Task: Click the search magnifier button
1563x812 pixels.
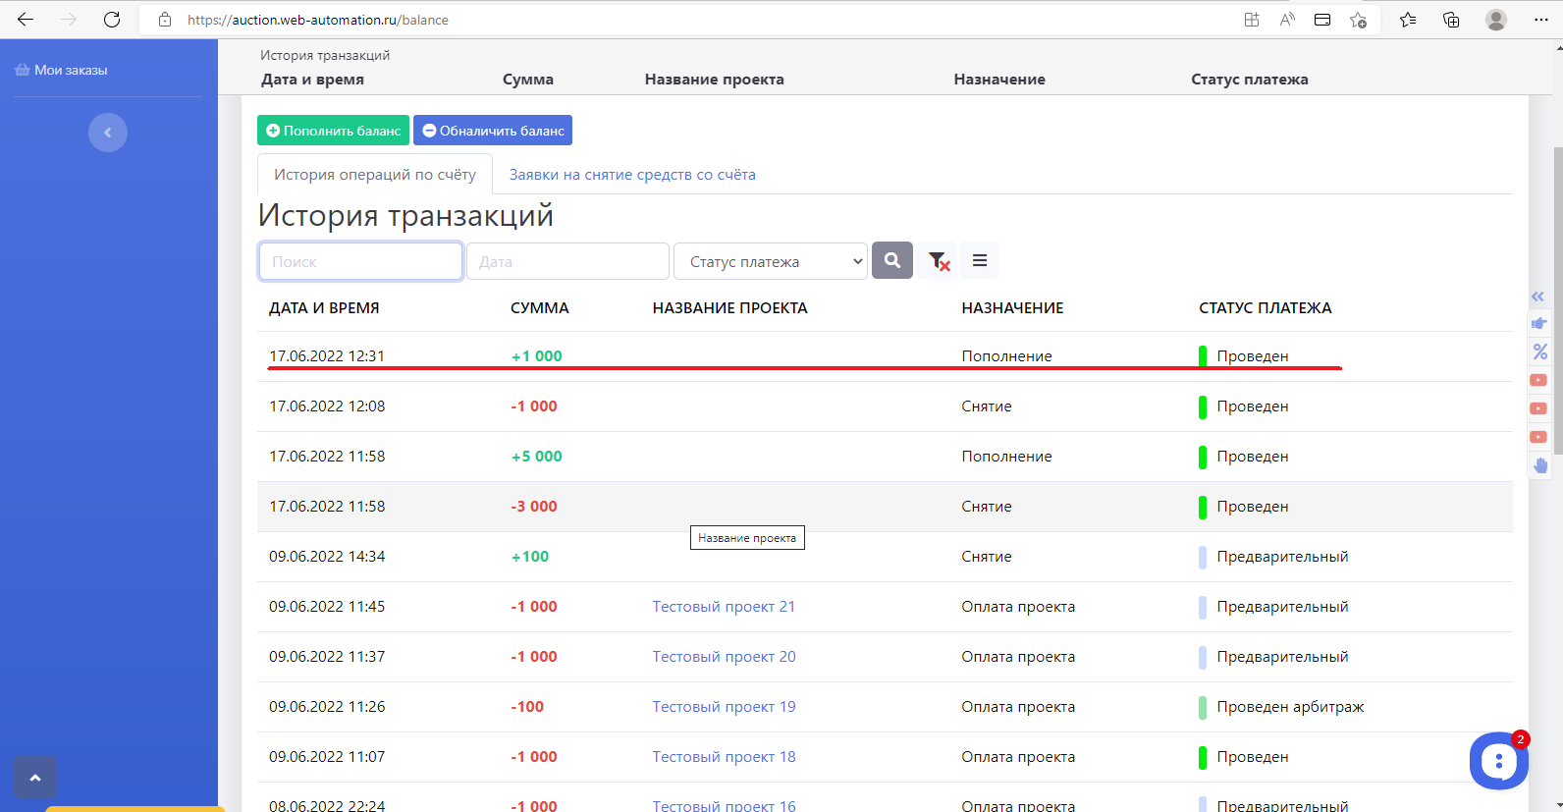Action: [x=891, y=260]
